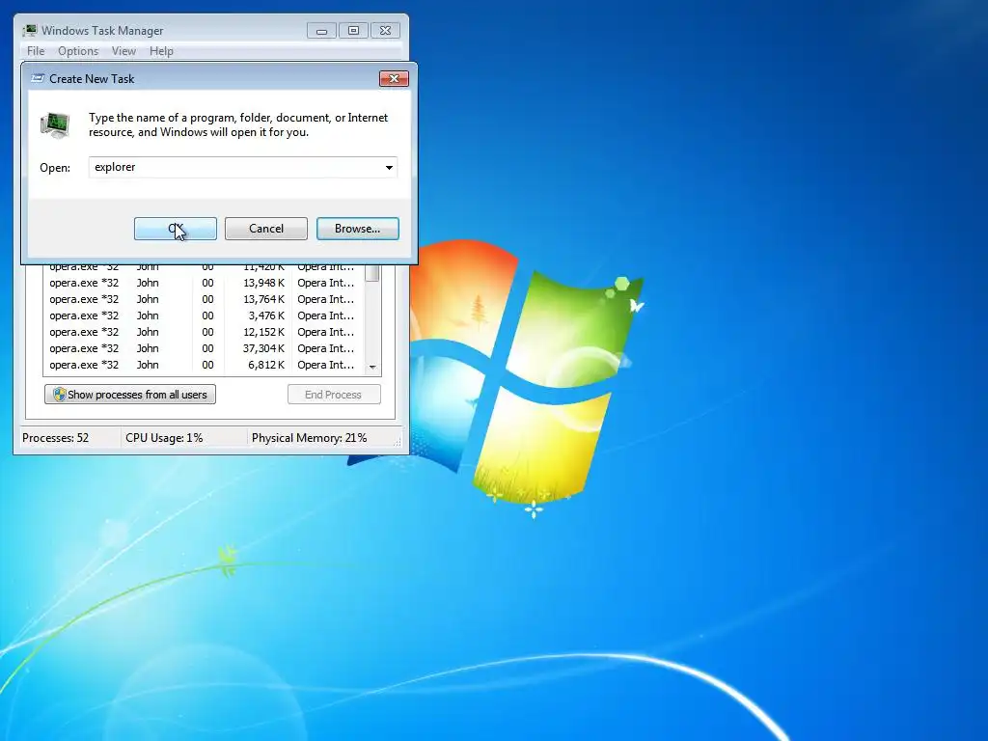Image resolution: width=988 pixels, height=741 pixels.
Task: Click the Task Manager resize grip corner
Action: pos(398,442)
